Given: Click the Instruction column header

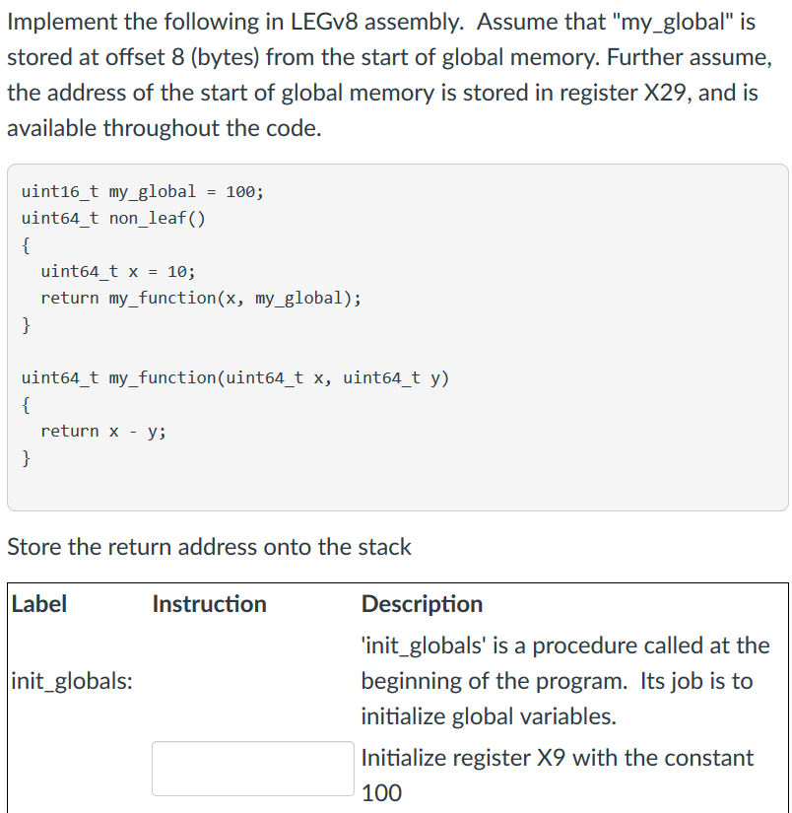Looking at the screenshot, I should click(208, 604).
